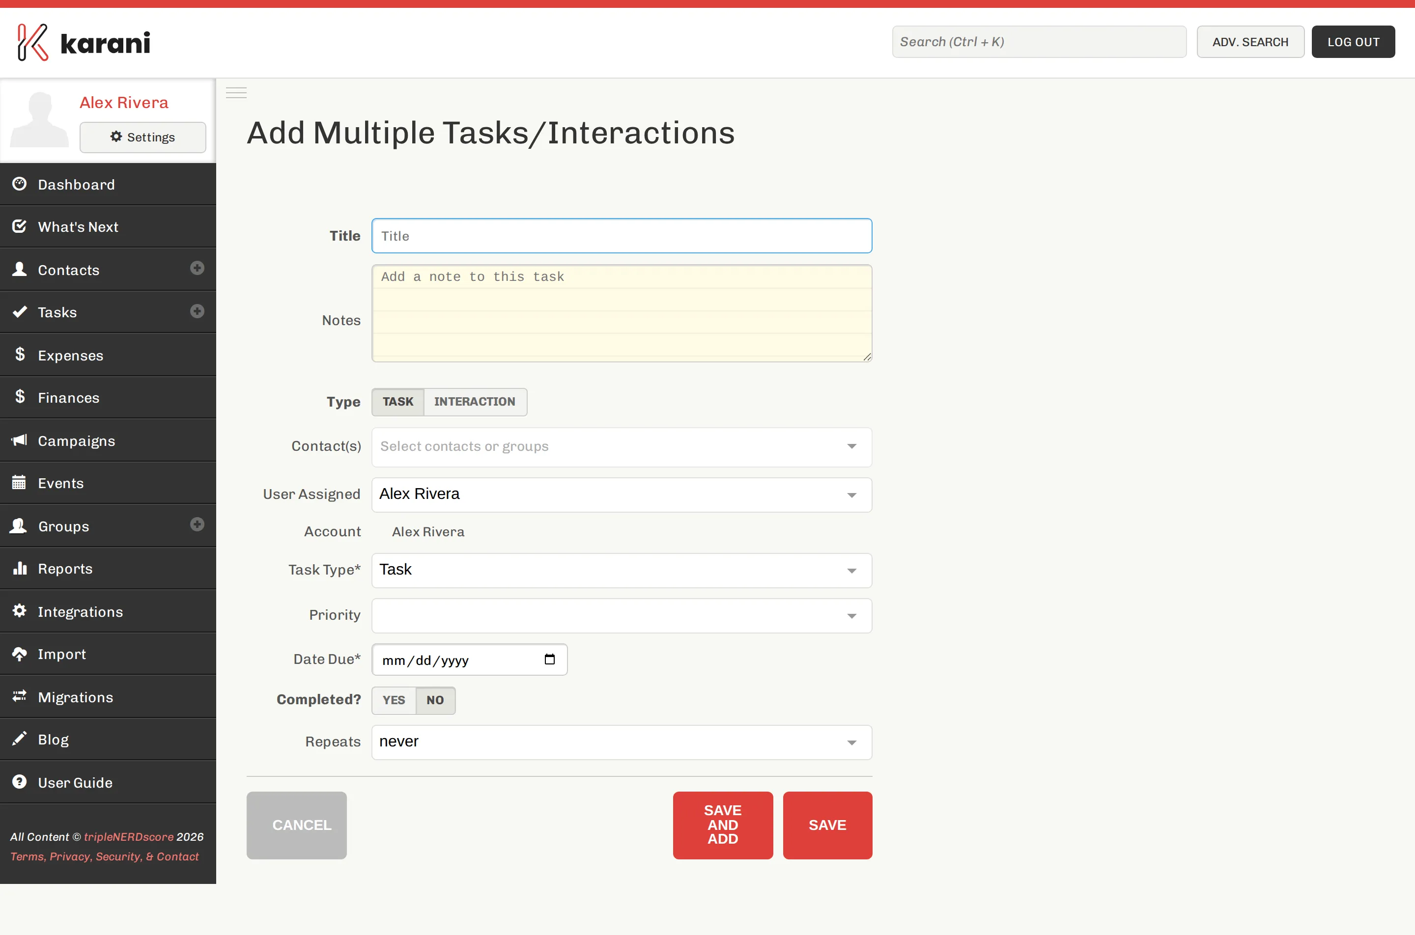This screenshot has height=935, width=1415.
Task: Navigate to Reports
Action: click(108, 568)
